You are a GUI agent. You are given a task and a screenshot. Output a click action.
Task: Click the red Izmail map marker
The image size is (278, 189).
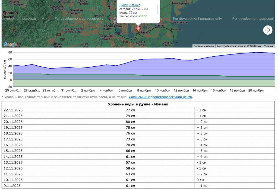pyautogui.click(x=138, y=28)
